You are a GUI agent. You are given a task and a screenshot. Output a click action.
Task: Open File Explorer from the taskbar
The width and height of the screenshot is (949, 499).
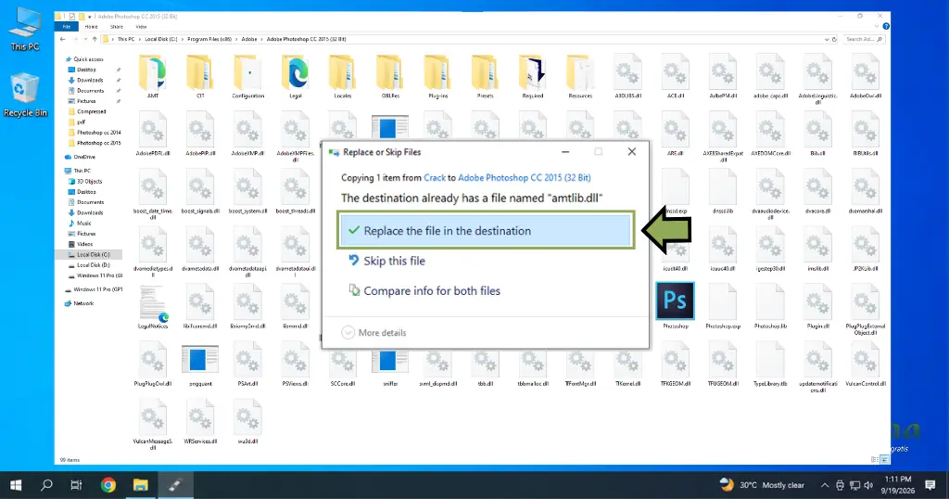pyautogui.click(x=141, y=485)
